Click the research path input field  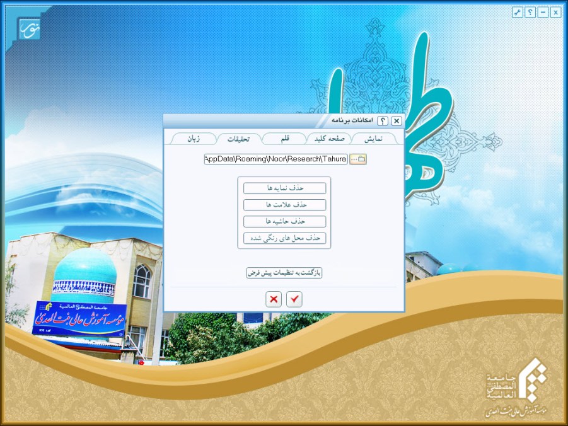(276, 159)
